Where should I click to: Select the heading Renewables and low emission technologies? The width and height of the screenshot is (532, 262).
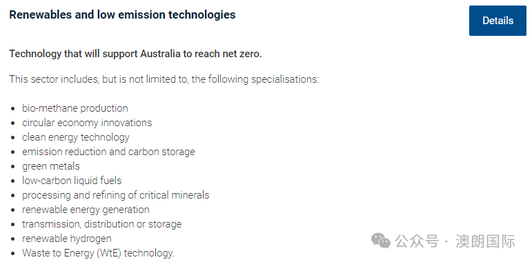pos(122,15)
